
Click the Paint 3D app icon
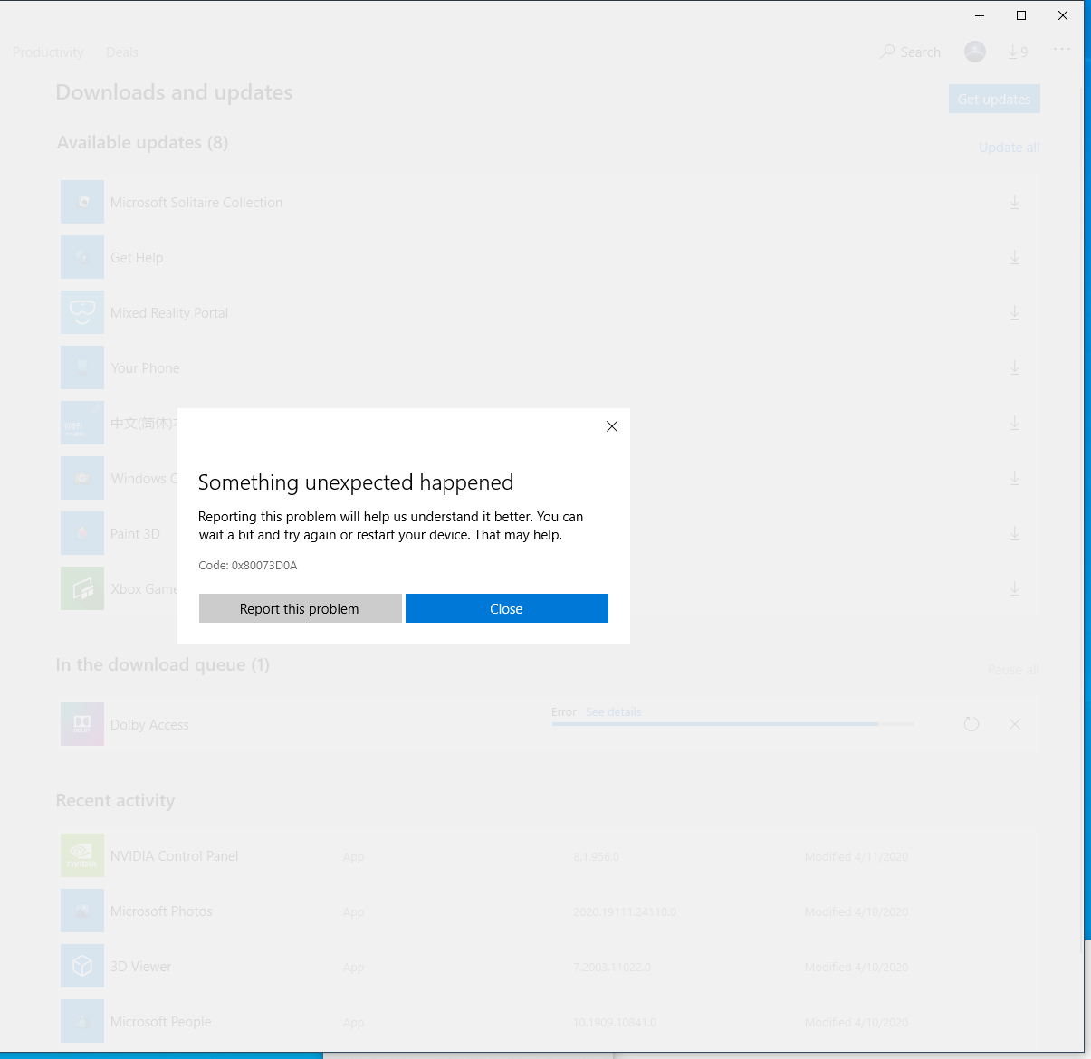[x=82, y=534]
